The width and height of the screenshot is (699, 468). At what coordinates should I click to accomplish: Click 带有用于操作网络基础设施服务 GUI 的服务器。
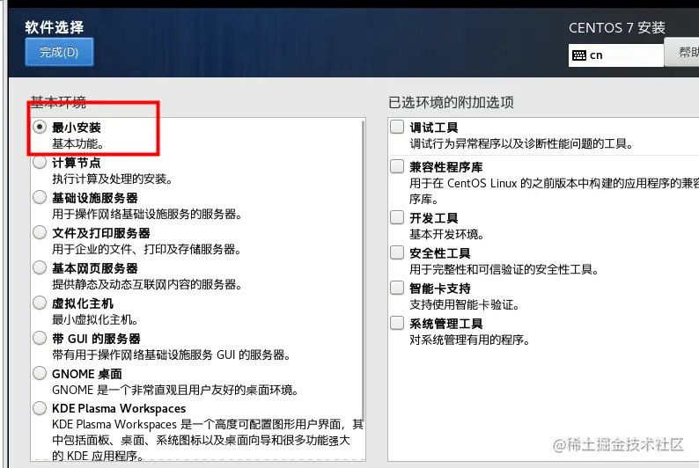click(x=171, y=355)
